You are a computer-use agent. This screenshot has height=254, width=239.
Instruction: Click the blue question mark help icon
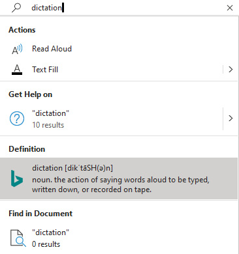pos(17,119)
